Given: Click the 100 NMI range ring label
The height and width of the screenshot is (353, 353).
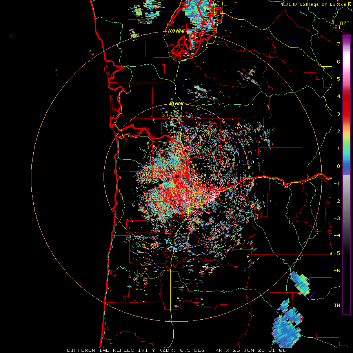Looking at the screenshot, I should pyautogui.click(x=176, y=31).
